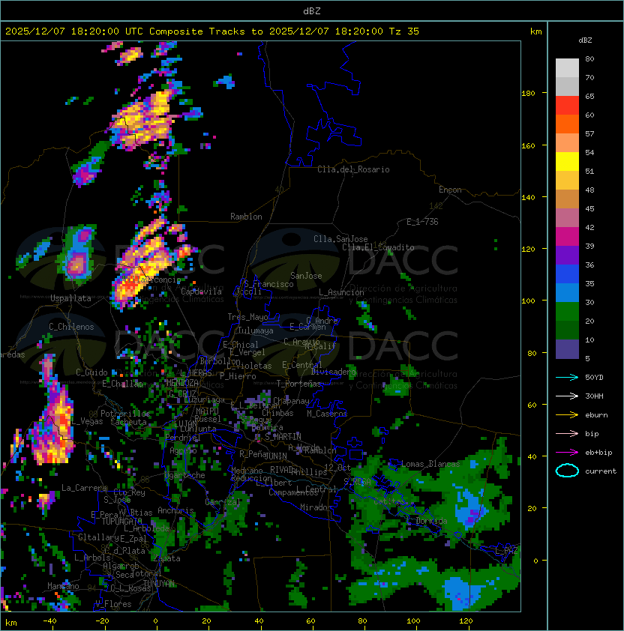This screenshot has width=624, height=631.
Task: Click the Divisadero place label
Action: 334,371
